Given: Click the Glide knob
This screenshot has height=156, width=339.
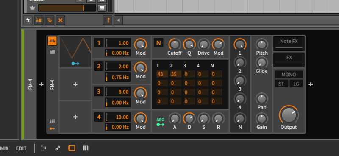Looking at the screenshot, I should point(261,63).
